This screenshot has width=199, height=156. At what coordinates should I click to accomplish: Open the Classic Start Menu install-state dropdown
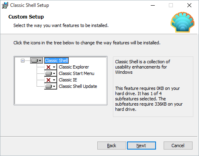51,73
